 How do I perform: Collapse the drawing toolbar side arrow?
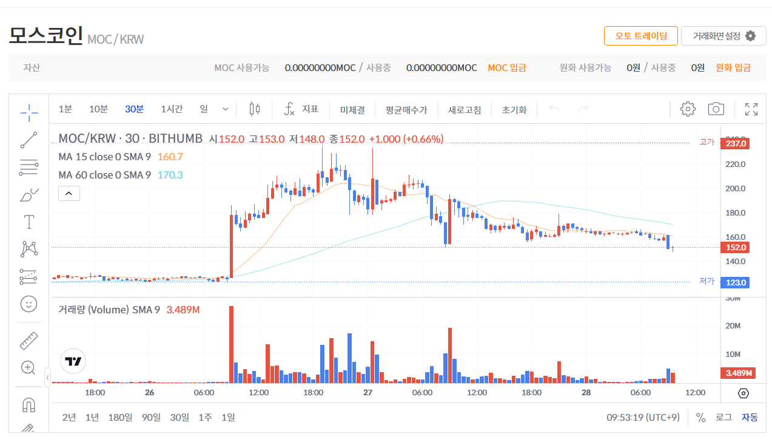click(48, 377)
